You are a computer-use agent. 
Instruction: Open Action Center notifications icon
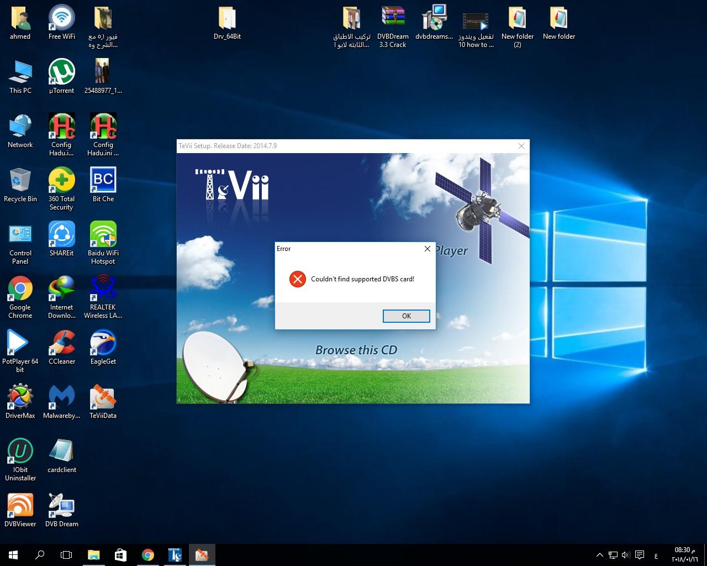click(x=640, y=555)
